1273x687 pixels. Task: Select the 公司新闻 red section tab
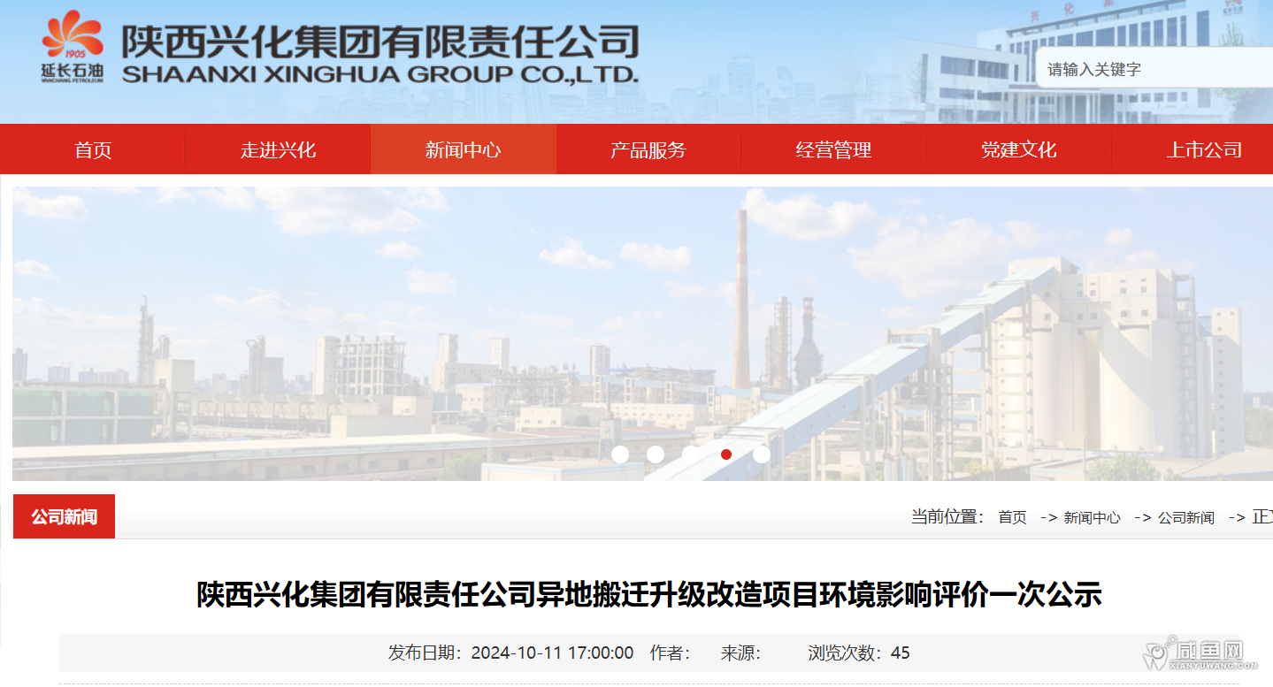(x=64, y=516)
